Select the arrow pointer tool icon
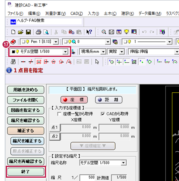The width and height of the screenshot is (179, 181). pos(97,62)
